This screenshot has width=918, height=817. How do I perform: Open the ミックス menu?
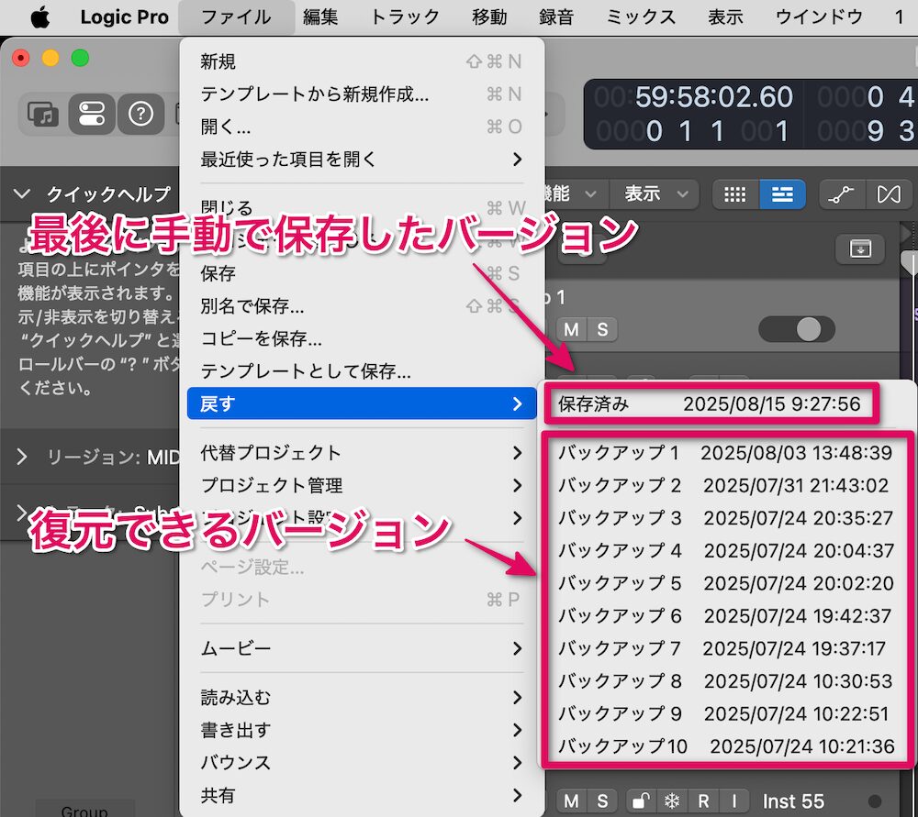[641, 17]
